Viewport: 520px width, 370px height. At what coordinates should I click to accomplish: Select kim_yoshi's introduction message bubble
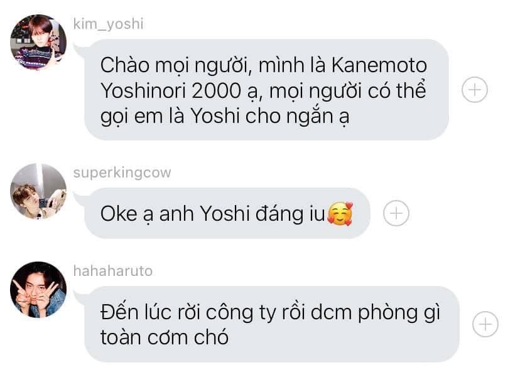point(267,90)
